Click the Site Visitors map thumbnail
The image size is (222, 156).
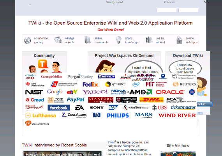[x=178, y=154]
